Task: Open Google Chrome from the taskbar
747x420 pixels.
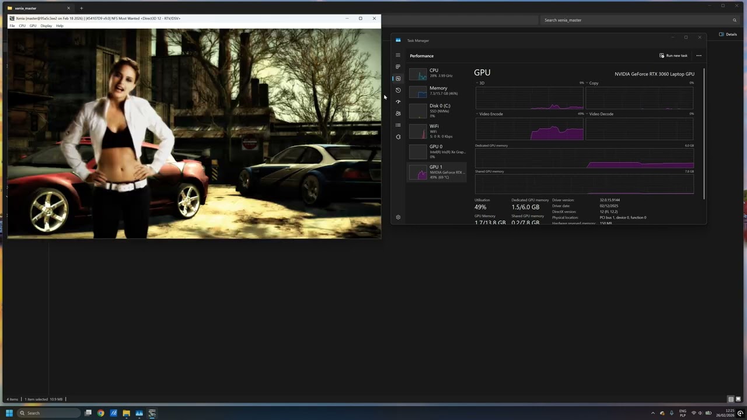Action: coord(101,413)
